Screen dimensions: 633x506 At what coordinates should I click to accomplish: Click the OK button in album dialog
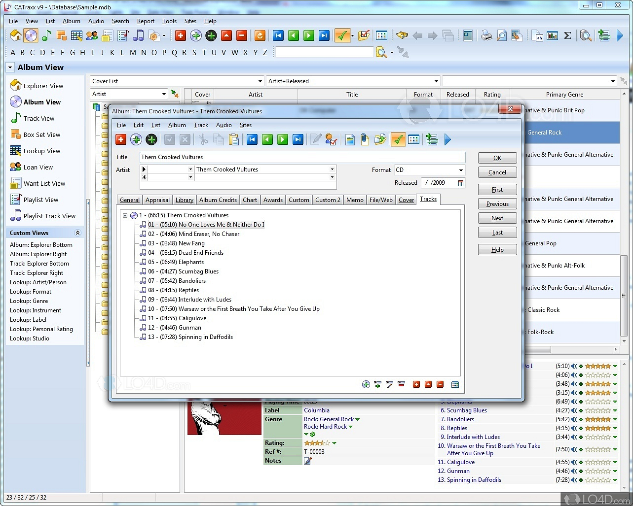click(497, 158)
